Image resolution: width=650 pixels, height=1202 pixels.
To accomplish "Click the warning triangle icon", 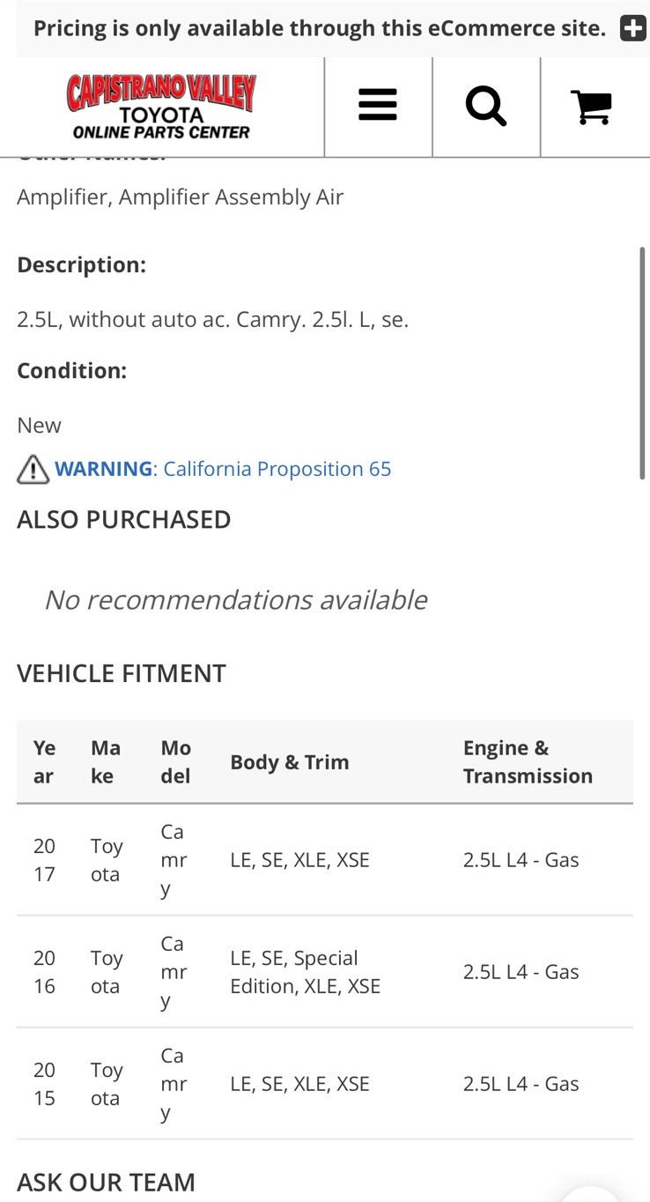I will click(33, 469).
